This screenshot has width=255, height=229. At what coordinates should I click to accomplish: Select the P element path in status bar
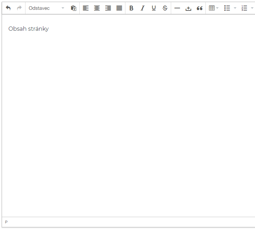[6, 222]
